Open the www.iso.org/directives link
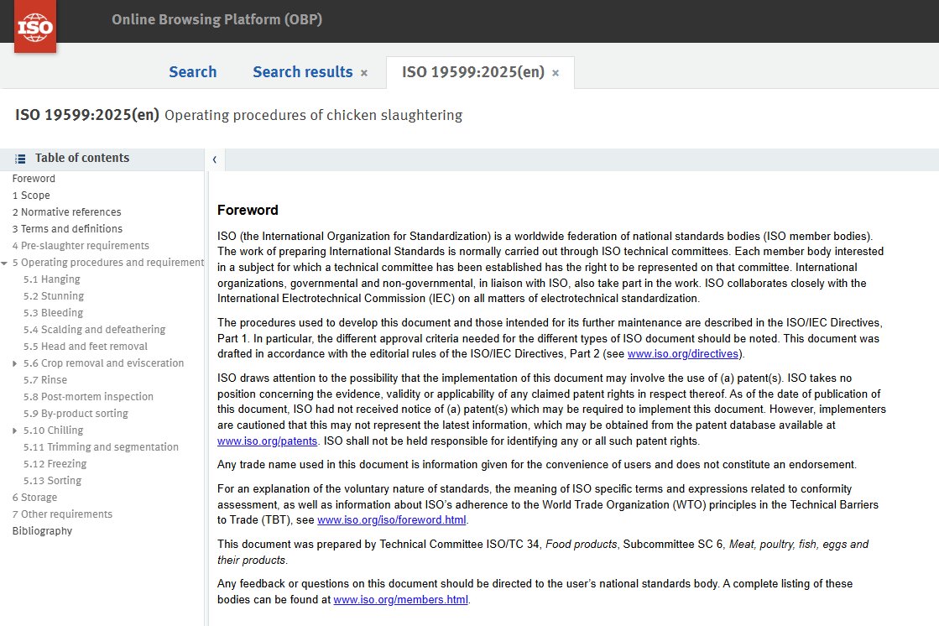Image resolution: width=939 pixels, height=626 pixels. [x=682, y=353]
